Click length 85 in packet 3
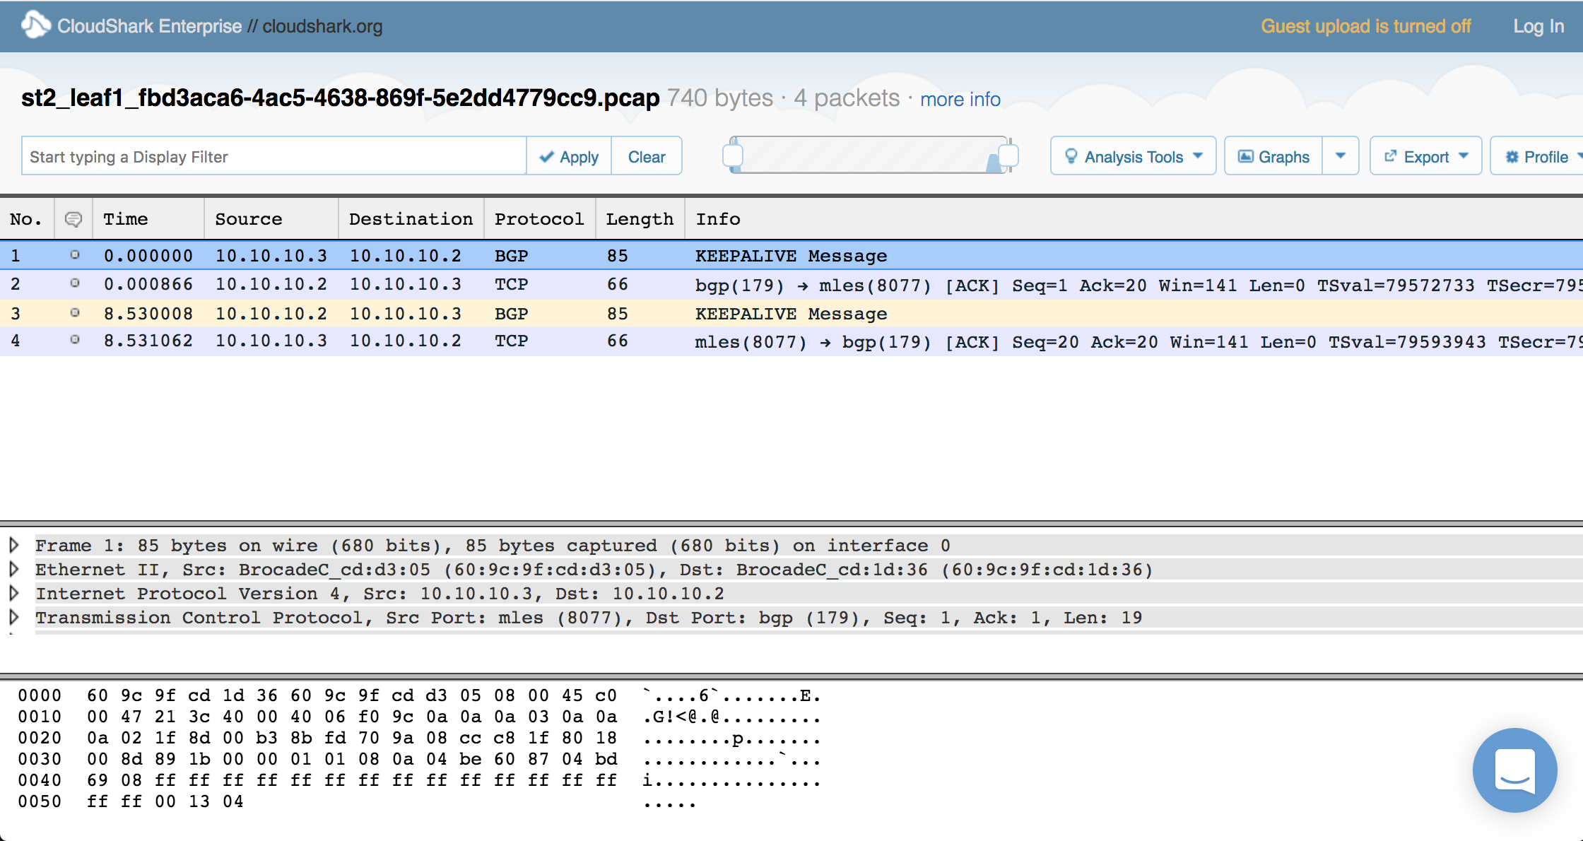This screenshot has height=841, width=1583. click(x=618, y=313)
